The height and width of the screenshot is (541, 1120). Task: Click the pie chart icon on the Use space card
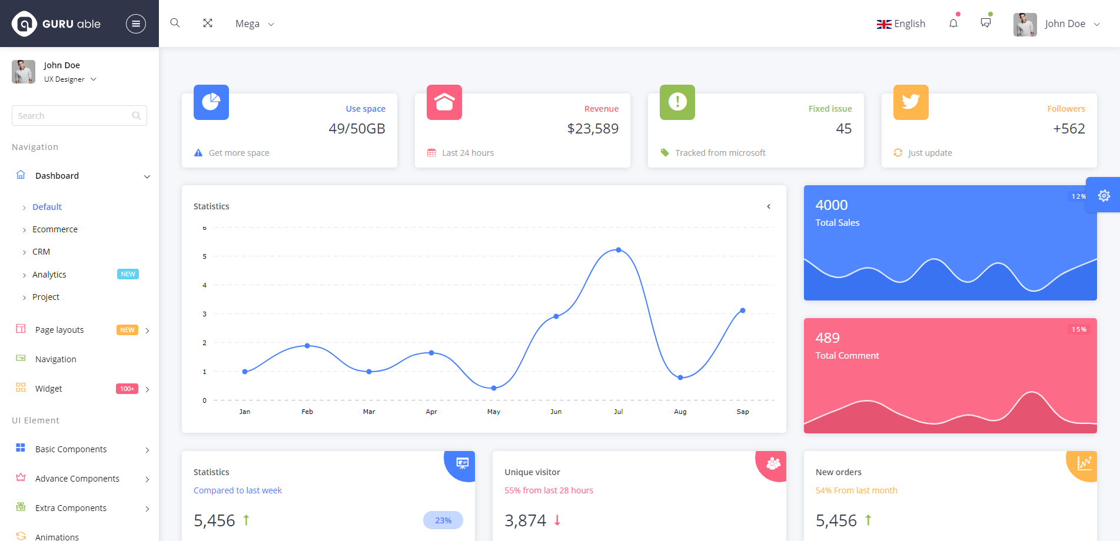211,102
